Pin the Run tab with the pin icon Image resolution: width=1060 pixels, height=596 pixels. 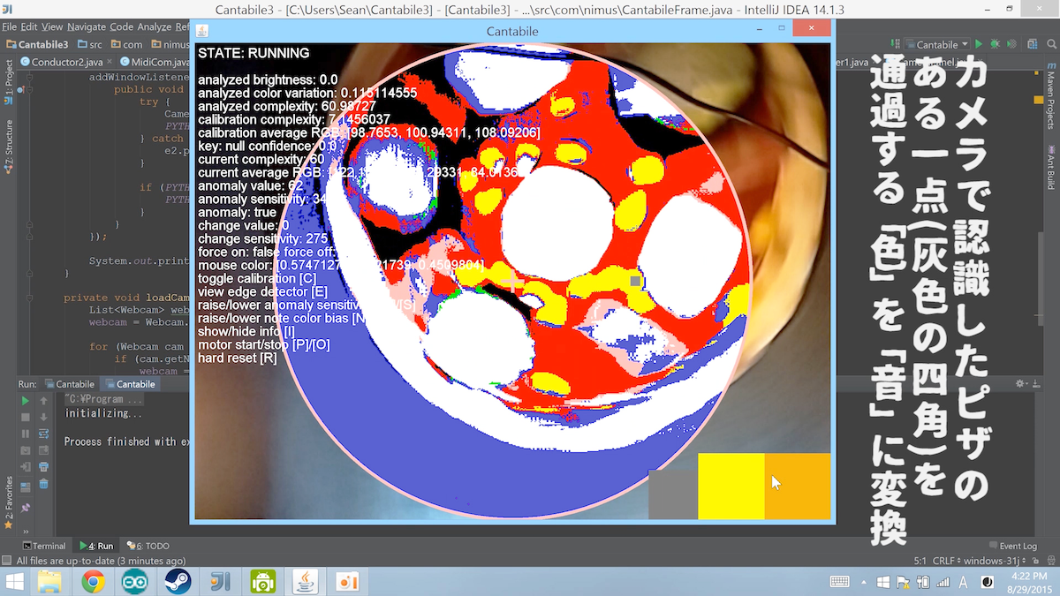tap(25, 509)
